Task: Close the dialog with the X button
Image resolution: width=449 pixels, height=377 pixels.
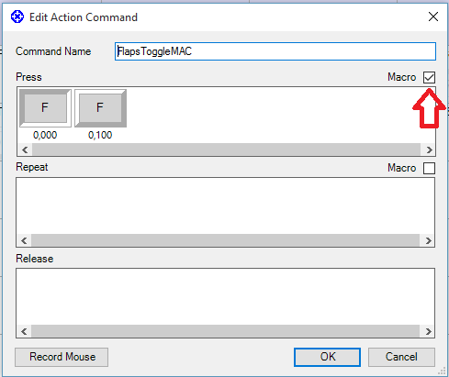Action: click(x=433, y=17)
